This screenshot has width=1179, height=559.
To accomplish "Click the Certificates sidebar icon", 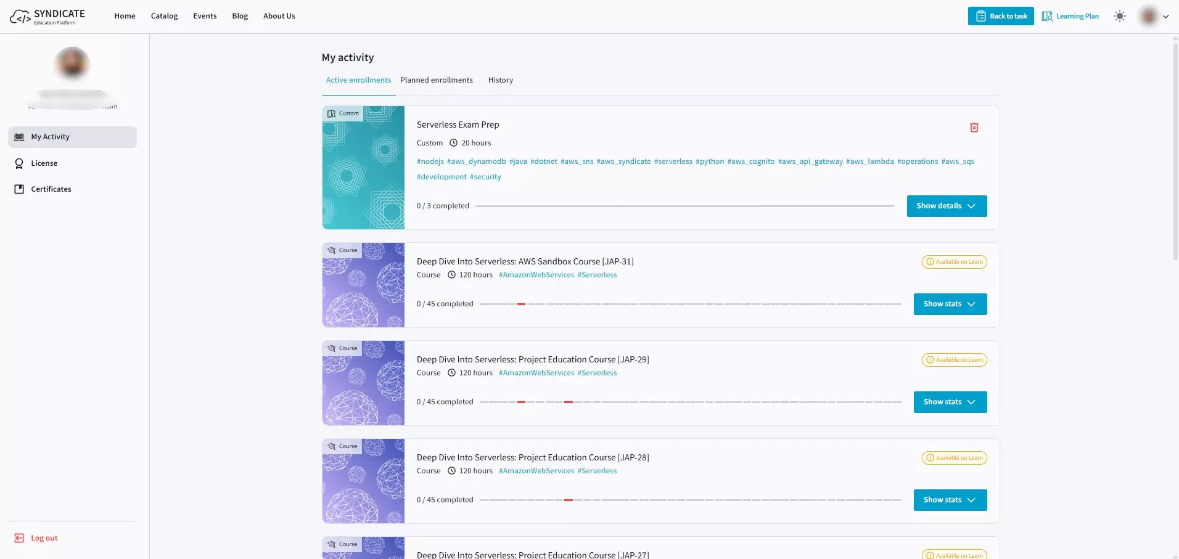I will (x=19, y=189).
